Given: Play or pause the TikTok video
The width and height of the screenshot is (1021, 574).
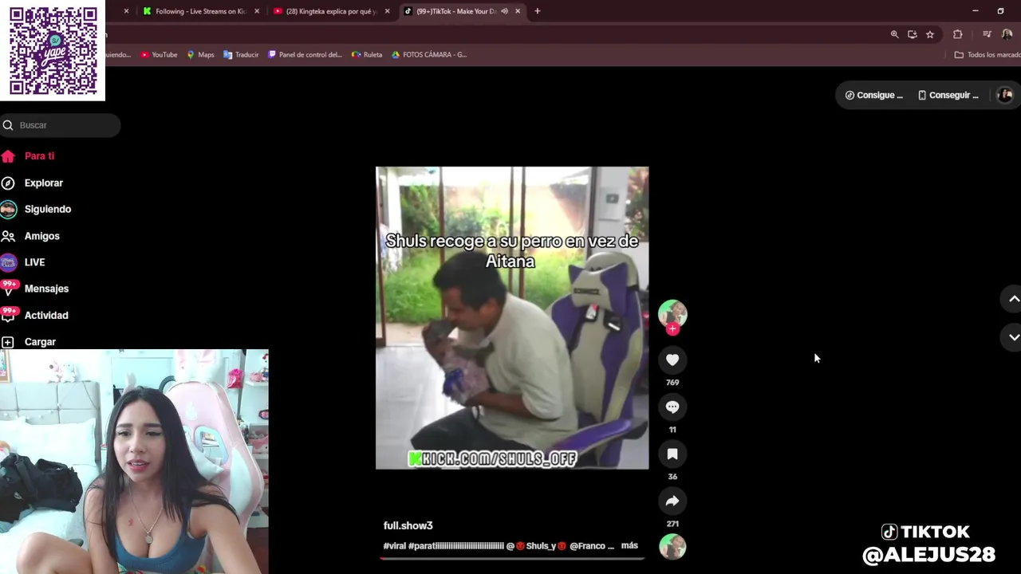Looking at the screenshot, I should tap(512, 318).
